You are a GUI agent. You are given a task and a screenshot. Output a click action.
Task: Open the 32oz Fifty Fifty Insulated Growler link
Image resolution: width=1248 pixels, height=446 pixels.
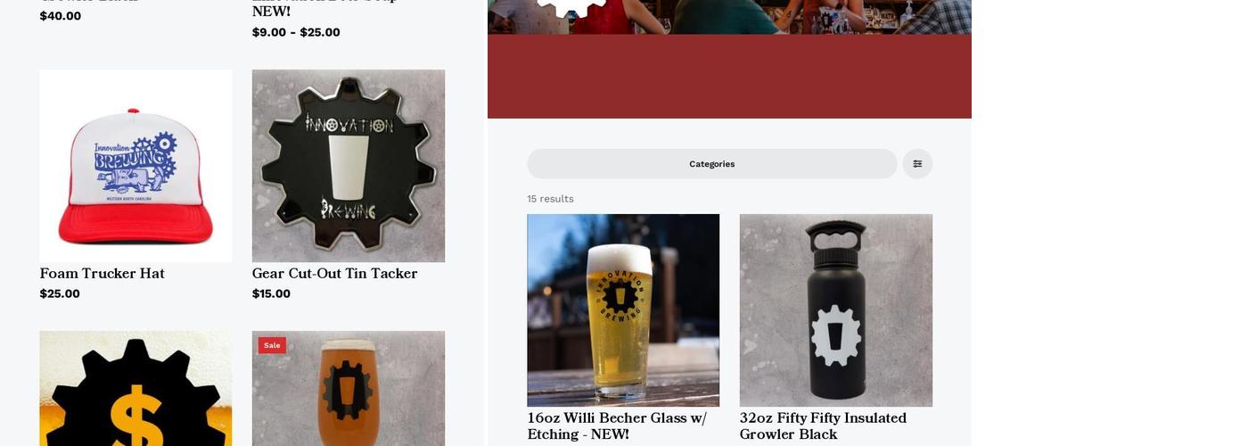point(823,426)
